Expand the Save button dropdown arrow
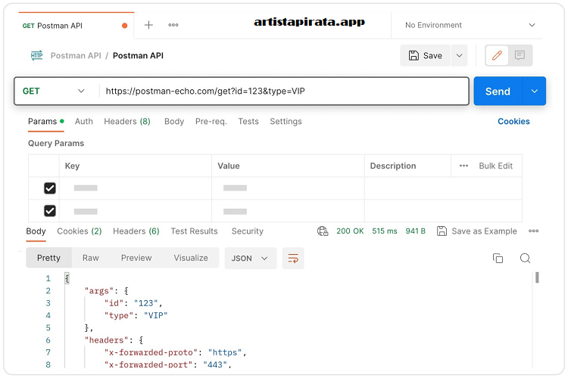 [x=459, y=55]
